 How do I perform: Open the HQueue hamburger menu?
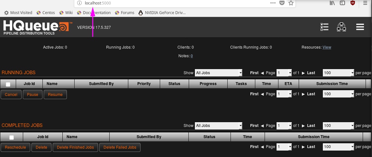pos(360,27)
